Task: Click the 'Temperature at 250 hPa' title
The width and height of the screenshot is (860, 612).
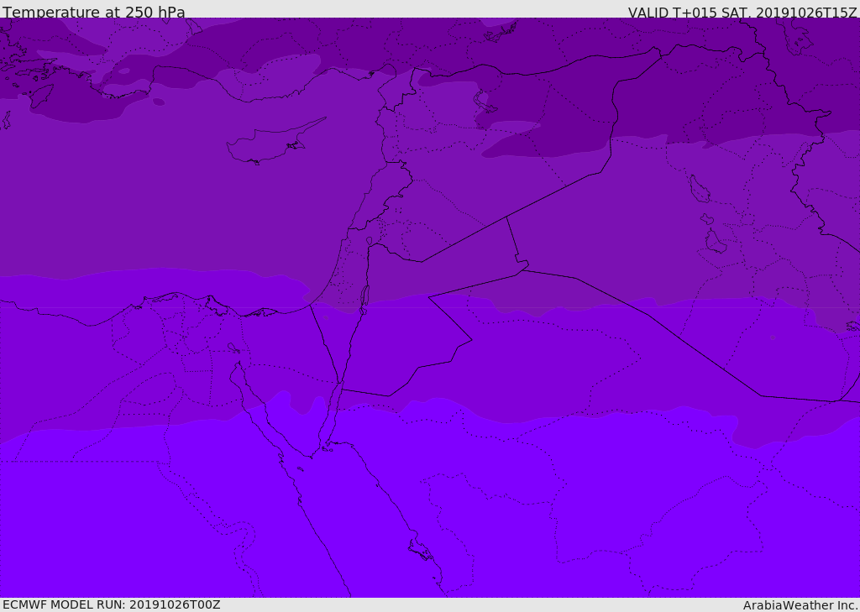Action: pos(94,12)
